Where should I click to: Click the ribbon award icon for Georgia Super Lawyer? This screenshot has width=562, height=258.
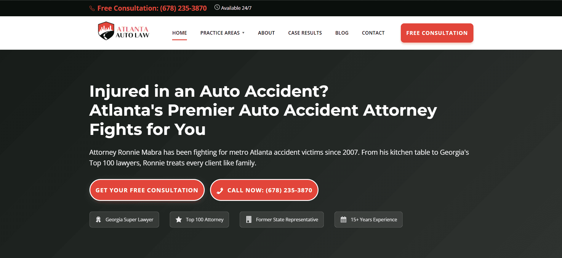(98, 220)
